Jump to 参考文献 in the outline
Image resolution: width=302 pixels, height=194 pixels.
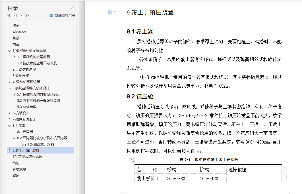19,169
